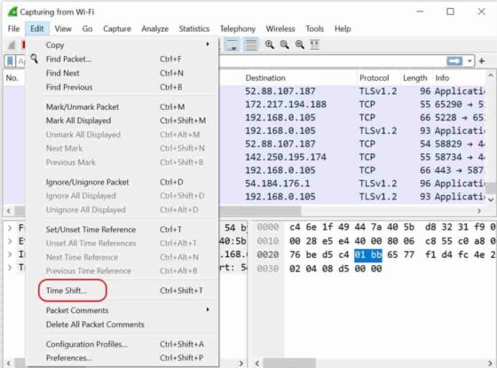The height and width of the screenshot is (368, 497).
Task: Open Configuration Profiles...
Action: pos(122,344)
